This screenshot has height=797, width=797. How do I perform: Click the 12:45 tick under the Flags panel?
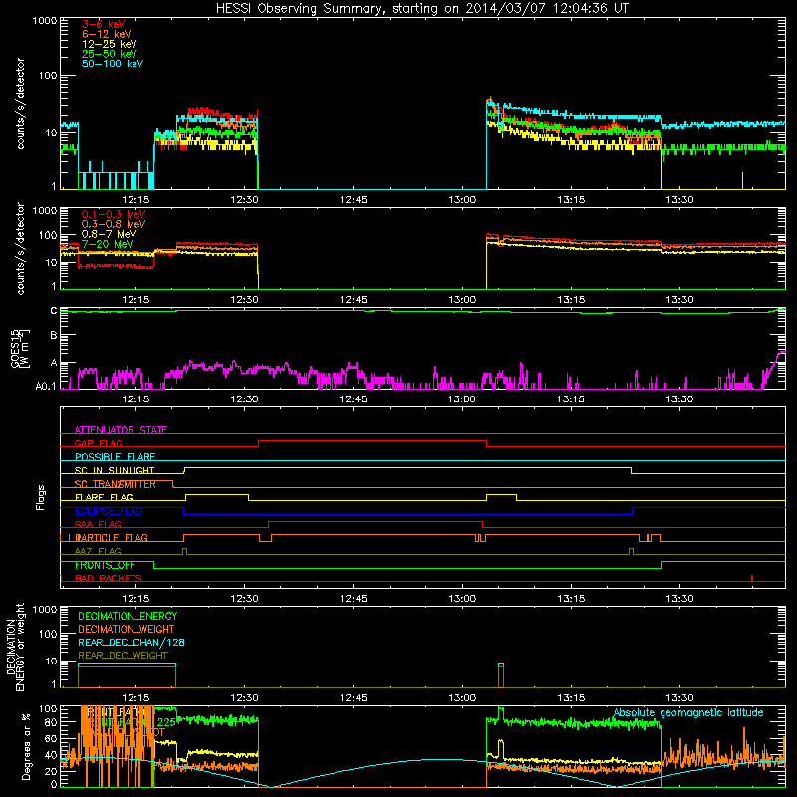[353, 598]
